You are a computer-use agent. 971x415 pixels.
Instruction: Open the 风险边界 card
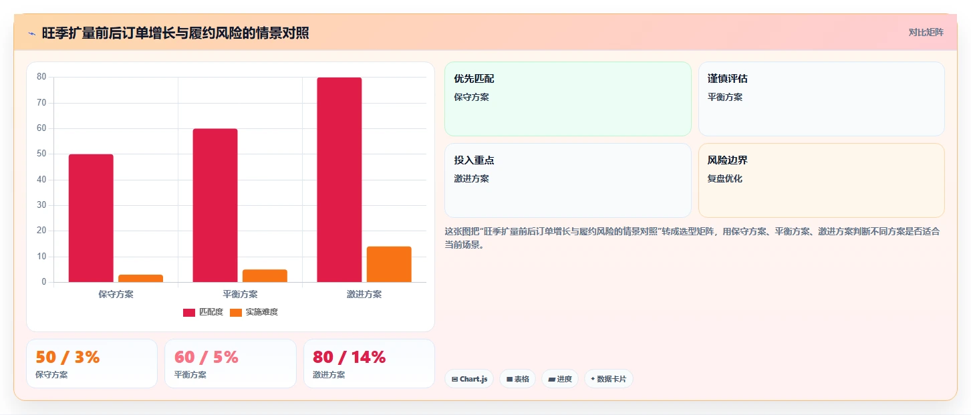[821, 180]
